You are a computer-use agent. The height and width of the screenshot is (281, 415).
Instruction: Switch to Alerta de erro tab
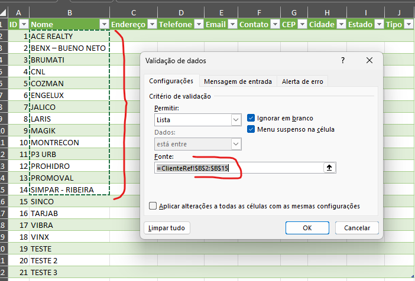click(x=302, y=81)
